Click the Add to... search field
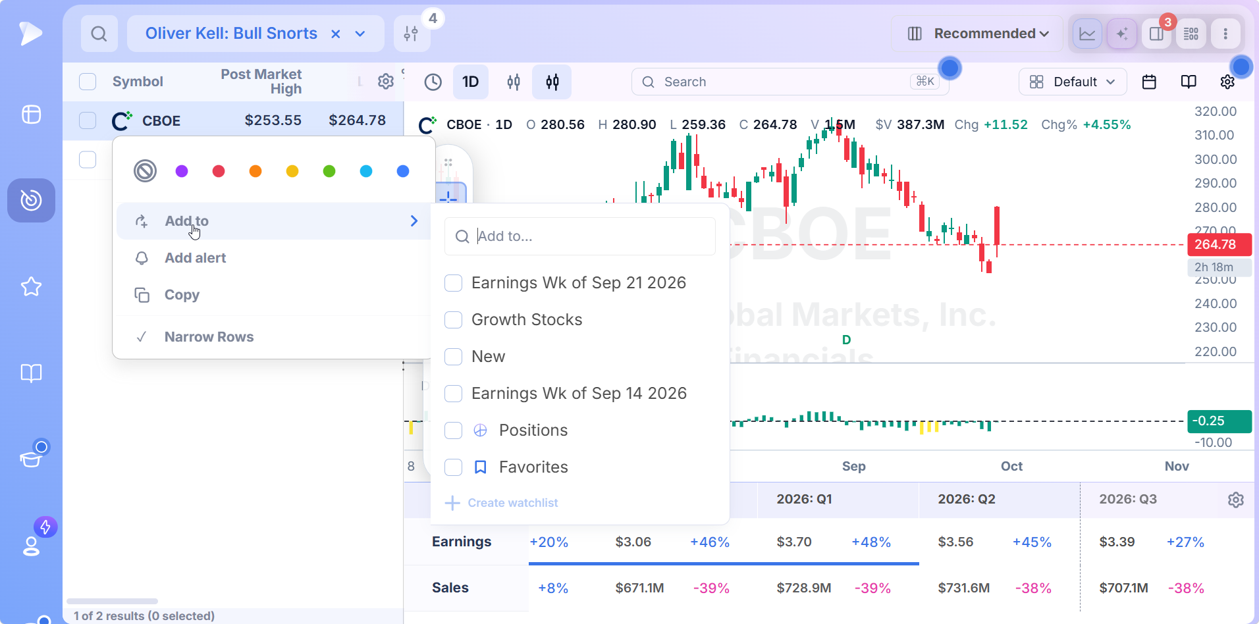This screenshot has height=624, width=1259. (x=580, y=236)
